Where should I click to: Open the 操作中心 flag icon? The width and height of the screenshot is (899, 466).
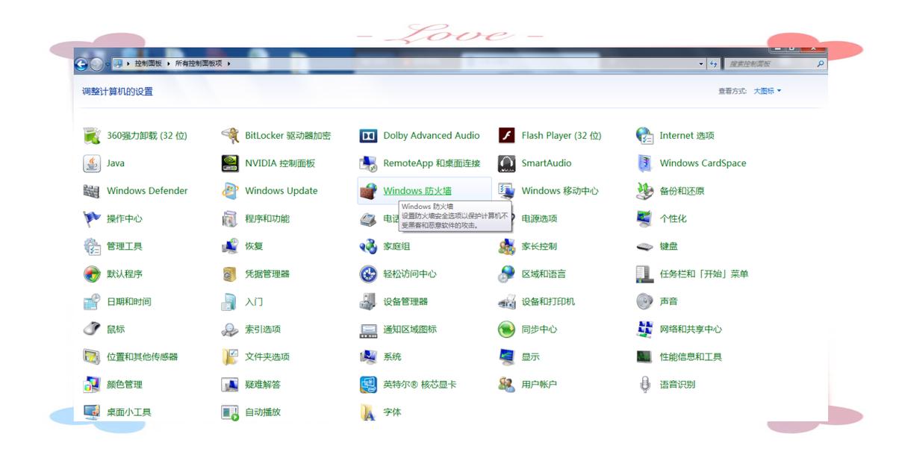coord(92,218)
